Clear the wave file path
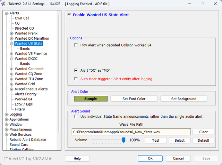Screen dimensions: 222x165 click(x=204, y=132)
